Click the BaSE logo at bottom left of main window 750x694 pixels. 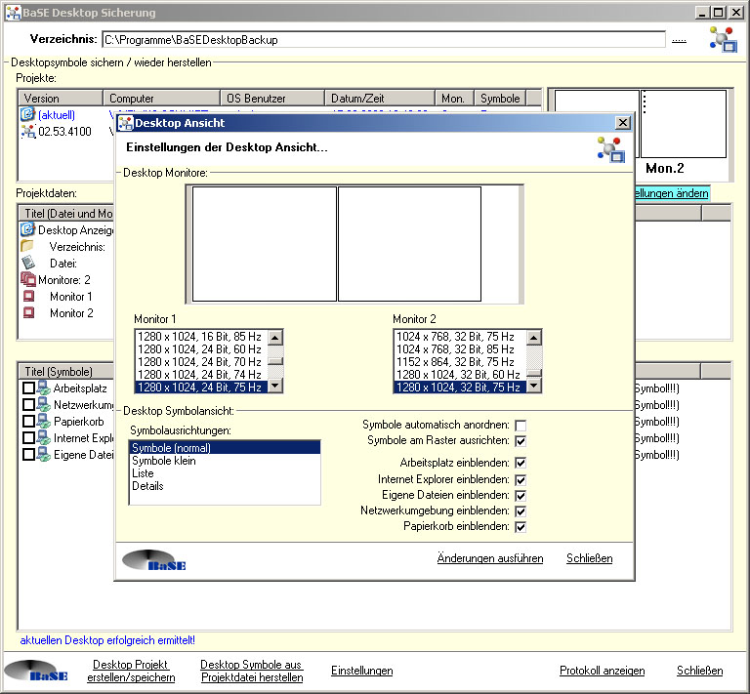tap(36, 673)
